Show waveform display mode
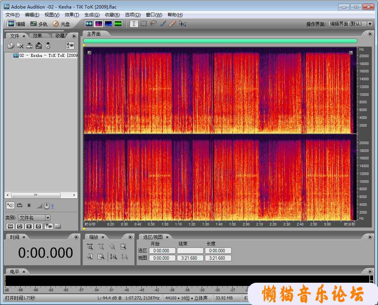Image resolution: width=378 pixels, height=305 pixels. tap(89, 23)
